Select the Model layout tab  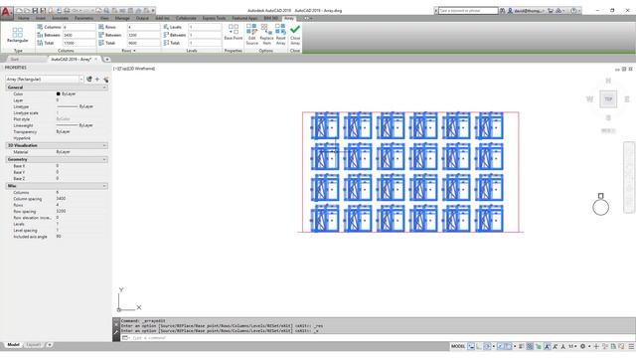pyautogui.click(x=13, y=345)
